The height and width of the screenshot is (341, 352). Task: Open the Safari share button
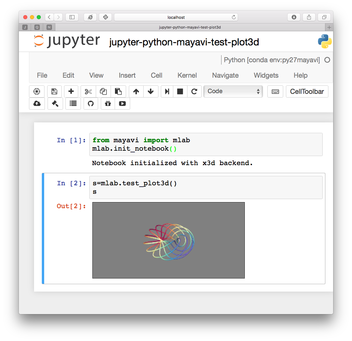(309, 17)
